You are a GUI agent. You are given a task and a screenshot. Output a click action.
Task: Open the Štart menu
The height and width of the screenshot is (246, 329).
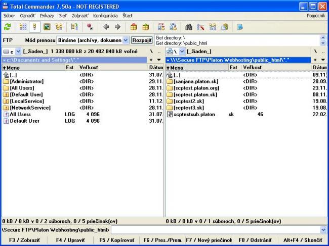(128, 16)
